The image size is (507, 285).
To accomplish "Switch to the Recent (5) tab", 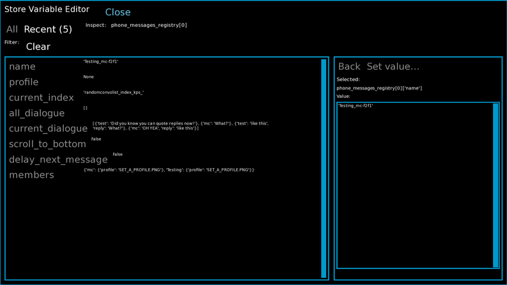I will point(48,29).
